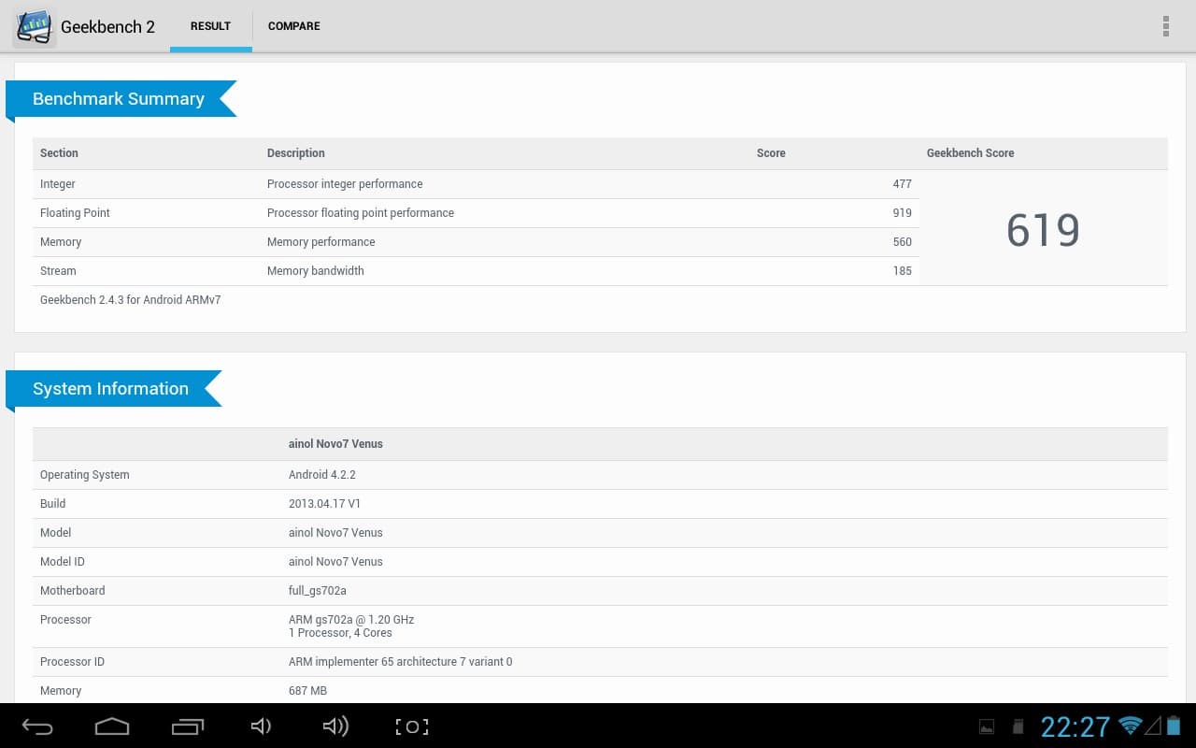The width and height of the screenshot is (1196, 748).
Task: Select the Integer row label
Action: 58,184
